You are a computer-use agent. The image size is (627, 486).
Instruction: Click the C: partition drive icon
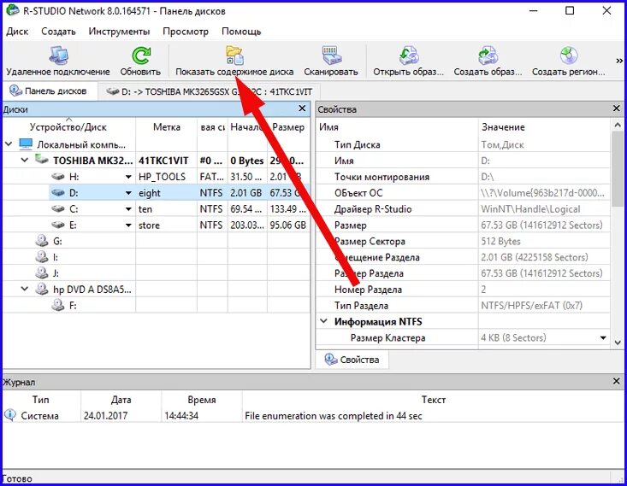[x=58, y=208]
